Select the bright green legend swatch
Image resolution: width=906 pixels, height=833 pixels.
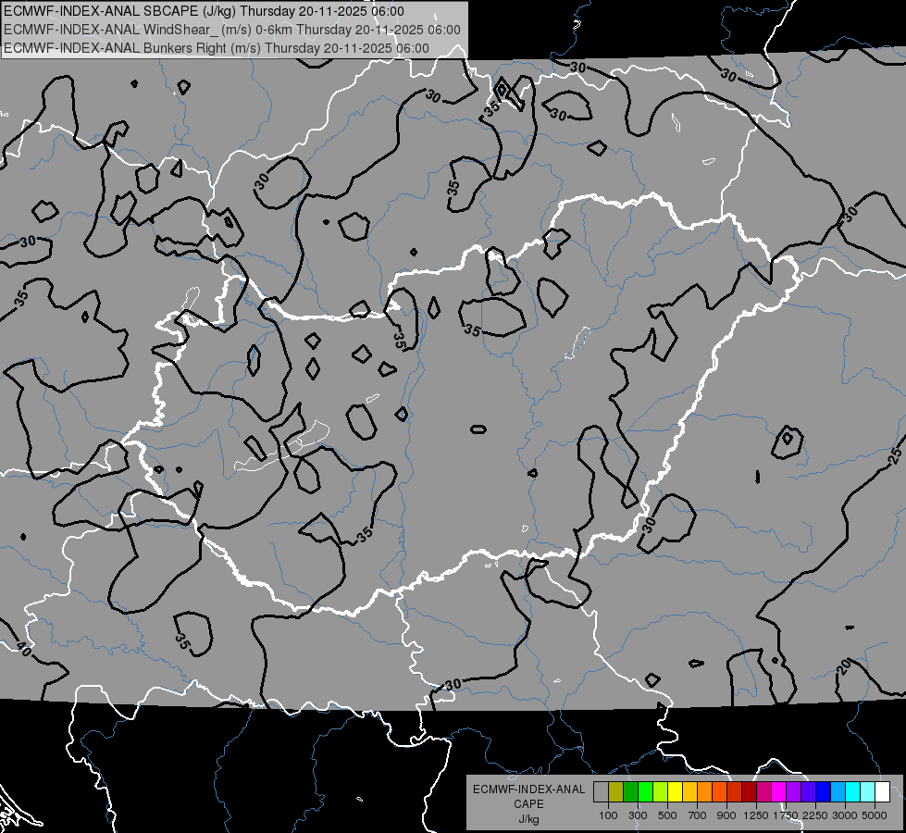[645, 791]
